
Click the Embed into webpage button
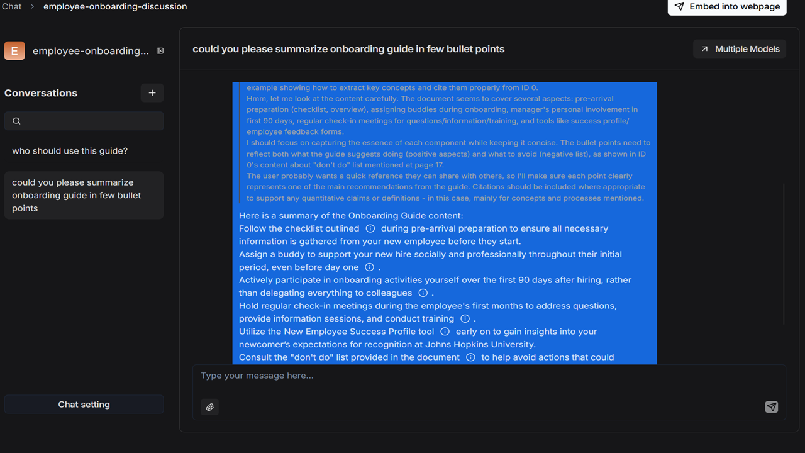pos(727,6)
